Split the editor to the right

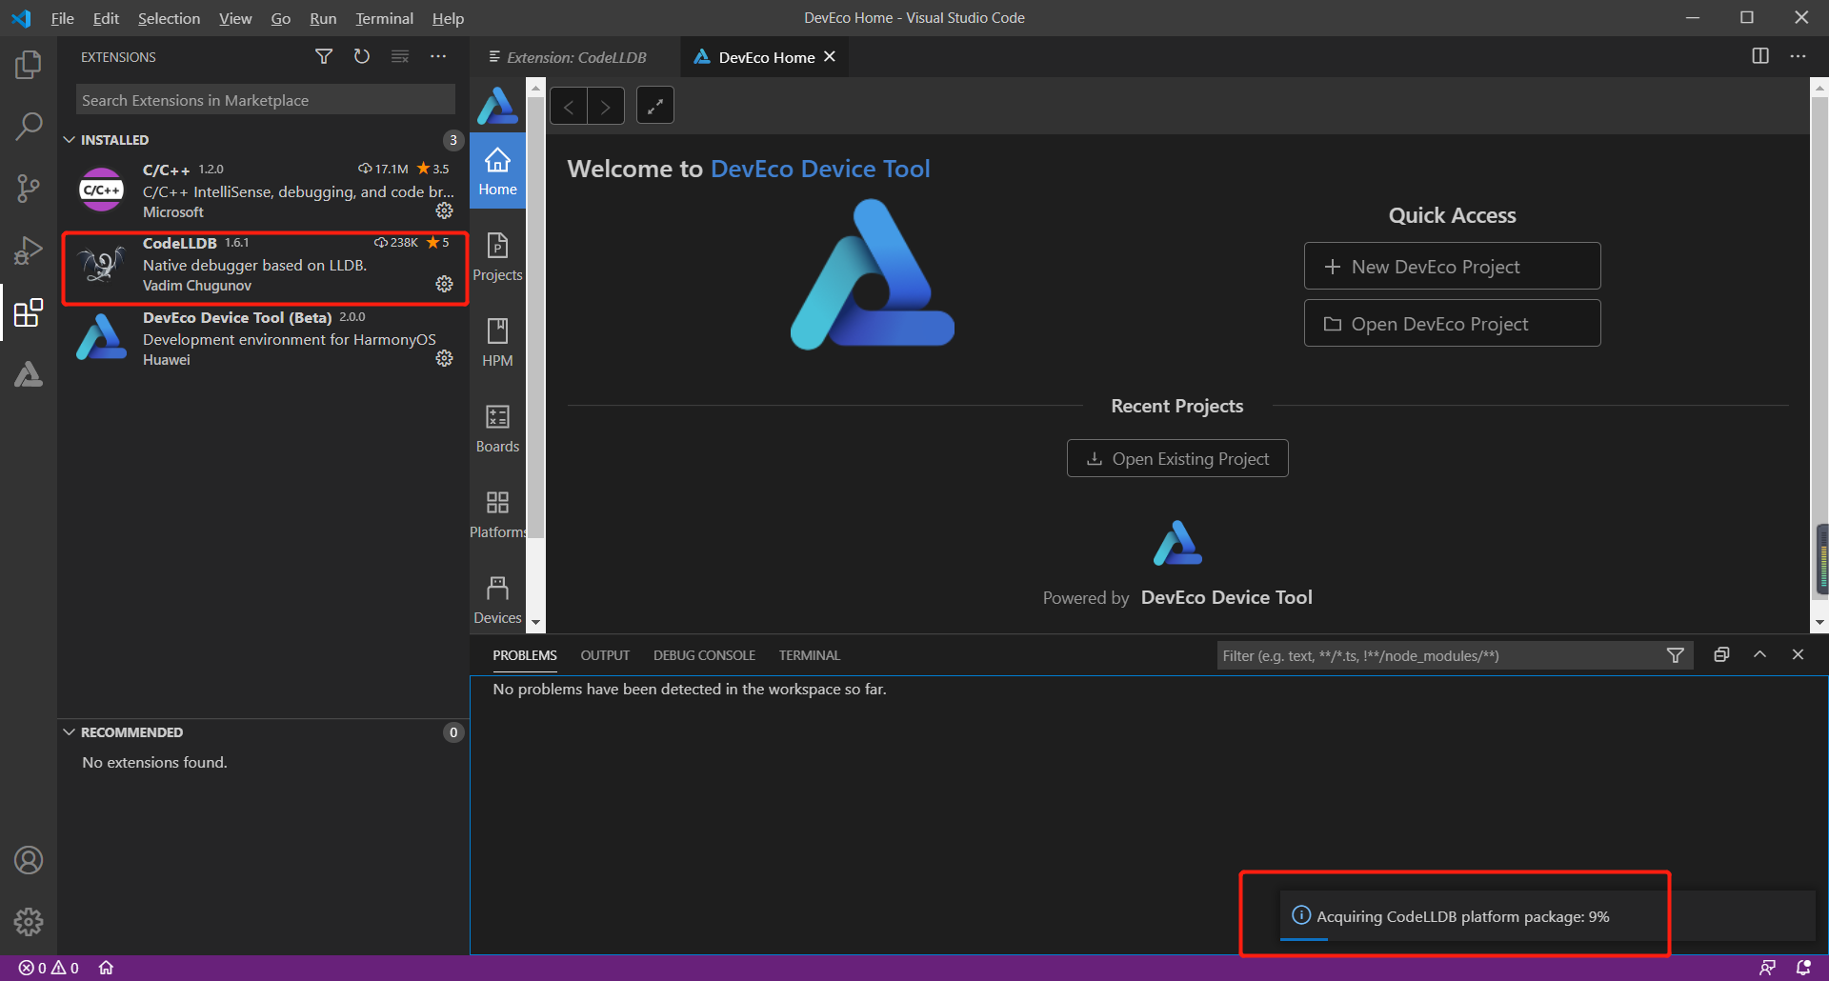[x=1760, y=56]
